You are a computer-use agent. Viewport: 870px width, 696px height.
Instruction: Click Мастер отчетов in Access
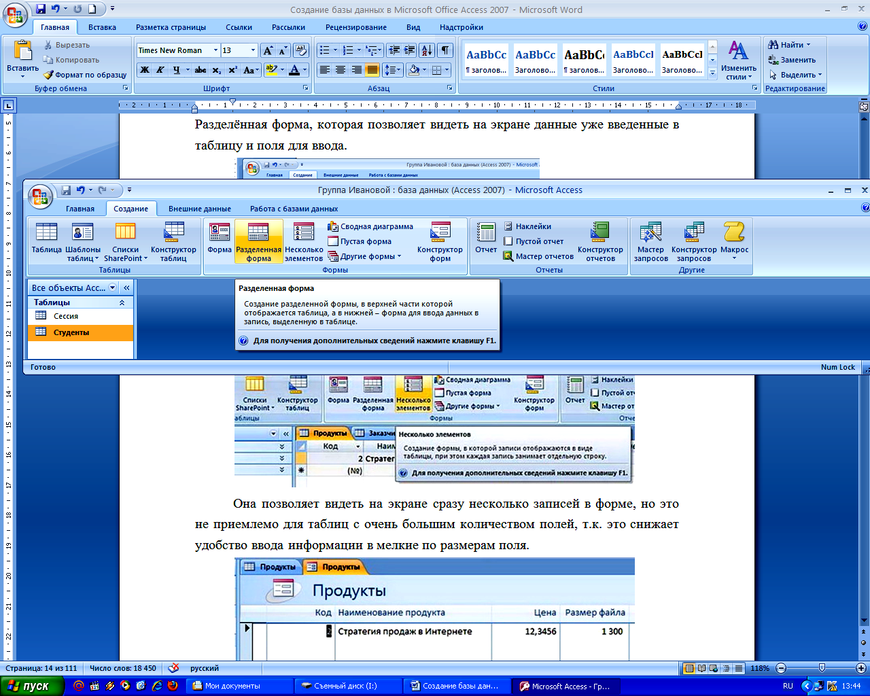coord(538,256)
